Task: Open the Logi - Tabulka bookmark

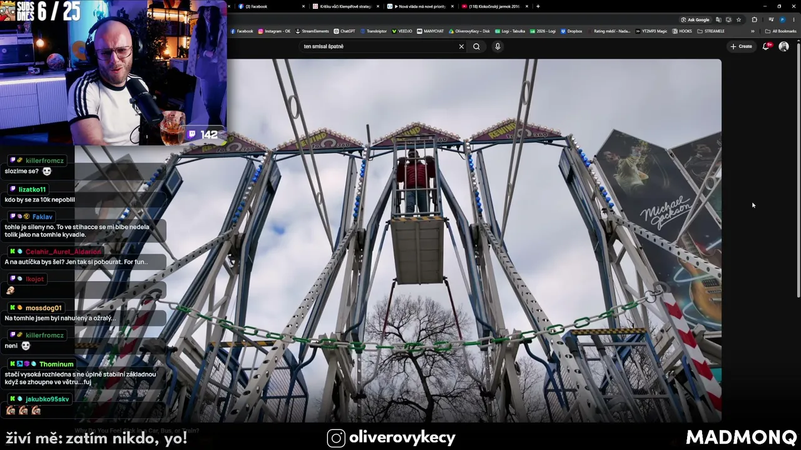Action: pos(510,31)
